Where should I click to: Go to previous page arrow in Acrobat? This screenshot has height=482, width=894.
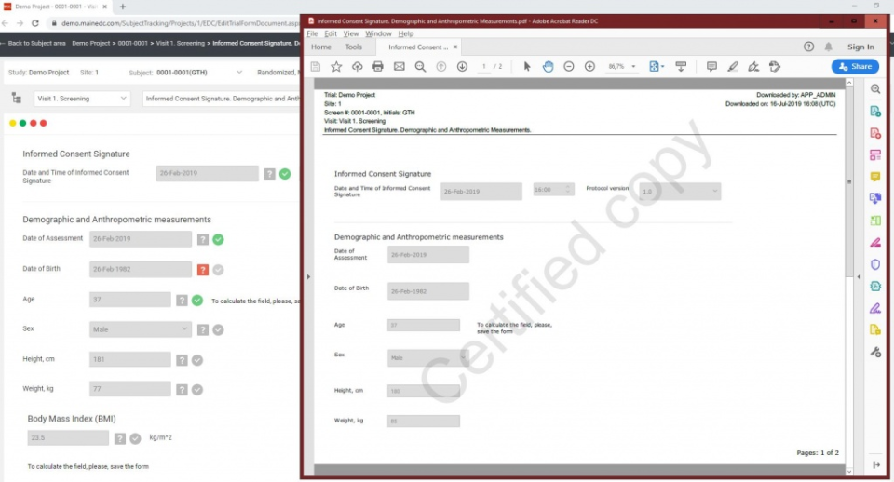[x=441, y=67]
